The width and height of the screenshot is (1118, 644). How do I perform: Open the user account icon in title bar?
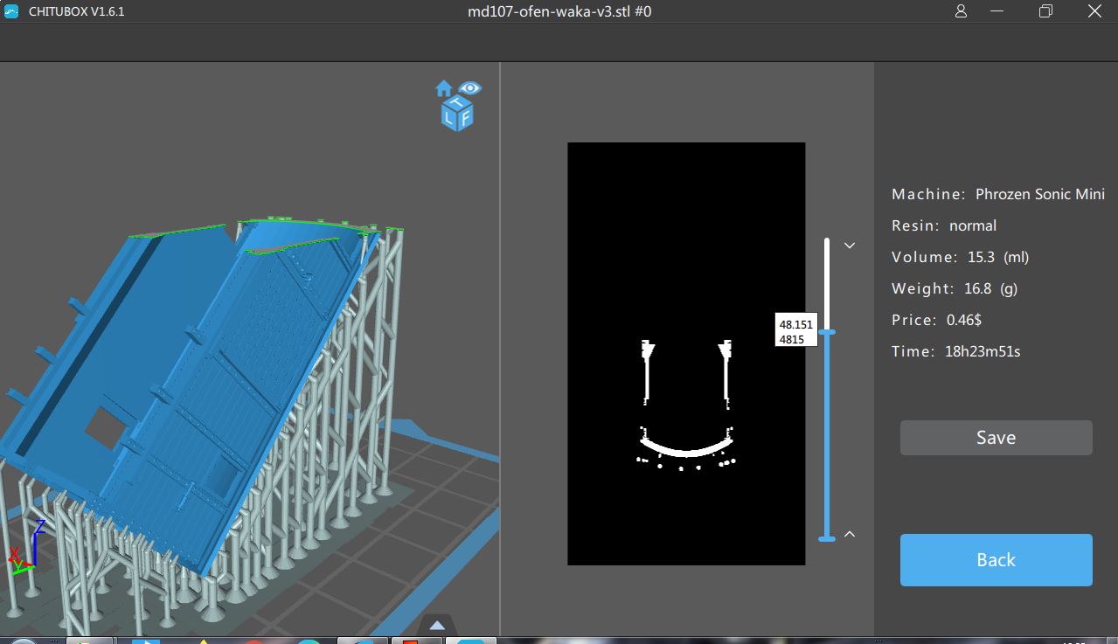(x=962, y=11)
